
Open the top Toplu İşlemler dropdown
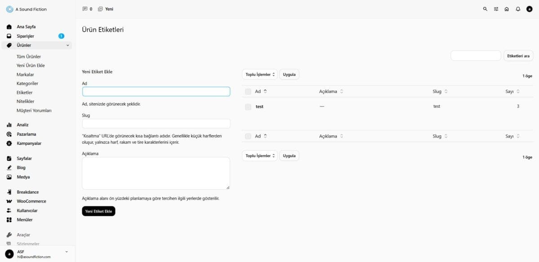260,75
